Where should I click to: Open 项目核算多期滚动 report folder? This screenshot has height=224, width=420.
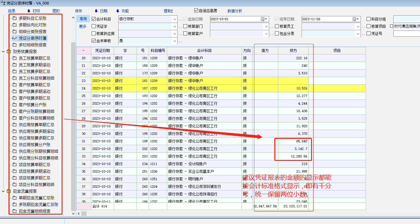point(34,171)
